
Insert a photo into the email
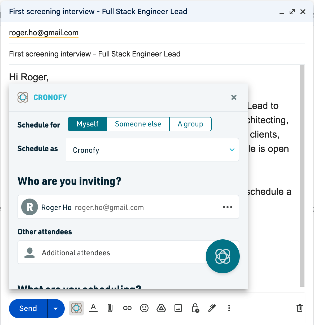click(x=178, y=308)
